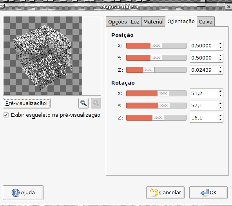This screenshot has width=232, height=206.
Task: Increase Posição X with up arrow
Action: click(x=221, y=43)
